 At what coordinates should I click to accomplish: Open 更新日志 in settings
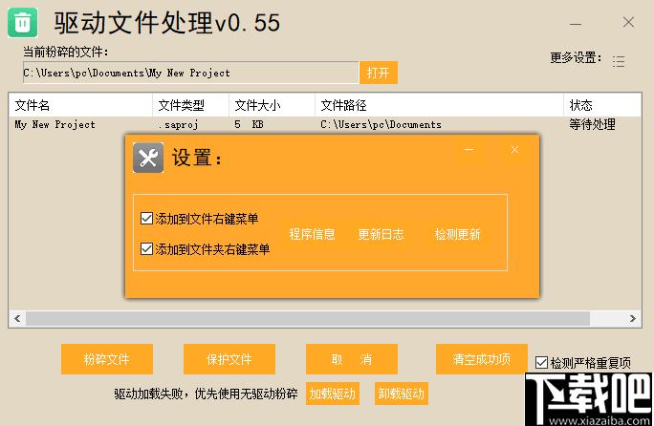[x=381, y=234]
